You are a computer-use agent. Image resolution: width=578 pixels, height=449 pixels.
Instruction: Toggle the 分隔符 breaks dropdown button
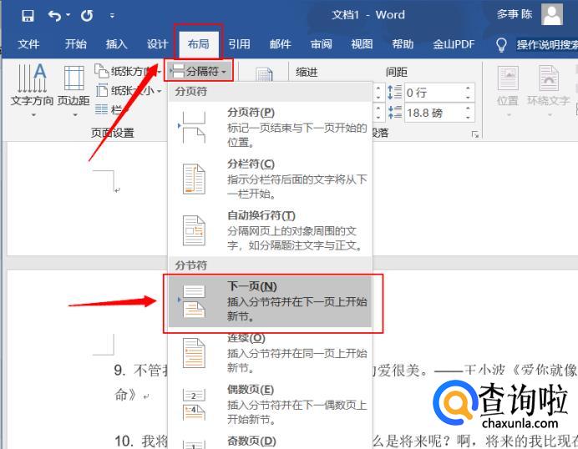199,71
